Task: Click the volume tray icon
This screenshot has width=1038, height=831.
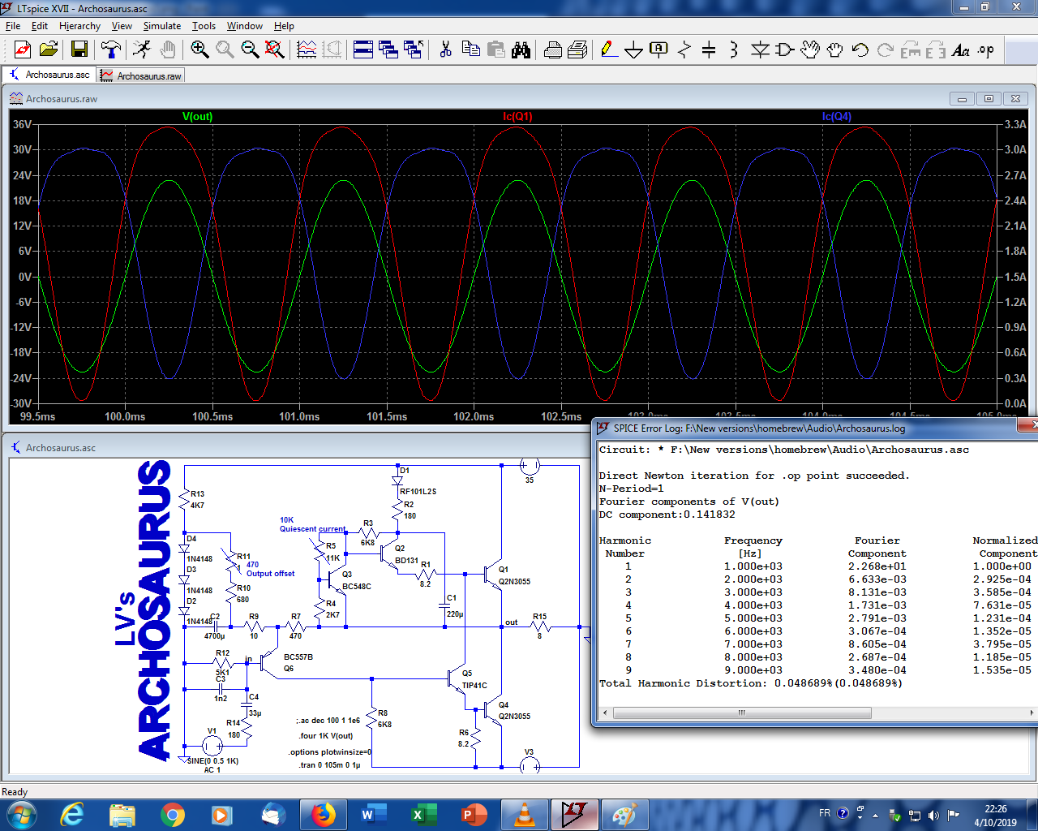Action: click(933, 815)
